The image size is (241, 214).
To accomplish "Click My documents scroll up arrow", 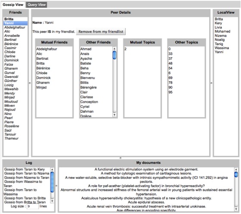I will [236, 170].
